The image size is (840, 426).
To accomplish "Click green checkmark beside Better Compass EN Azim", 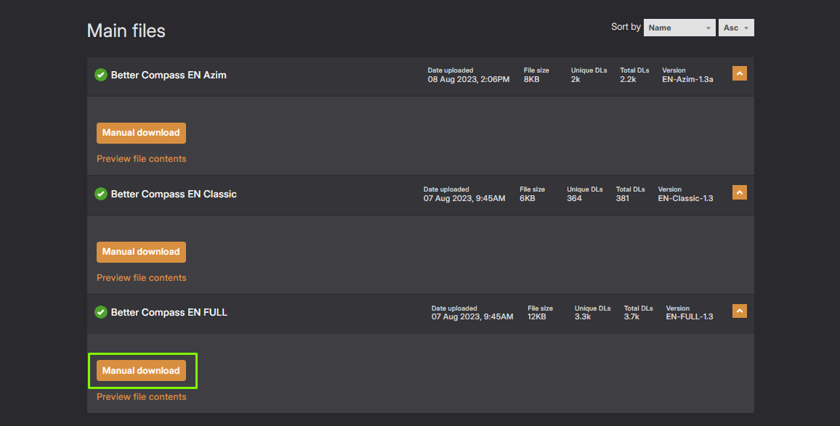I will point(101,75).
